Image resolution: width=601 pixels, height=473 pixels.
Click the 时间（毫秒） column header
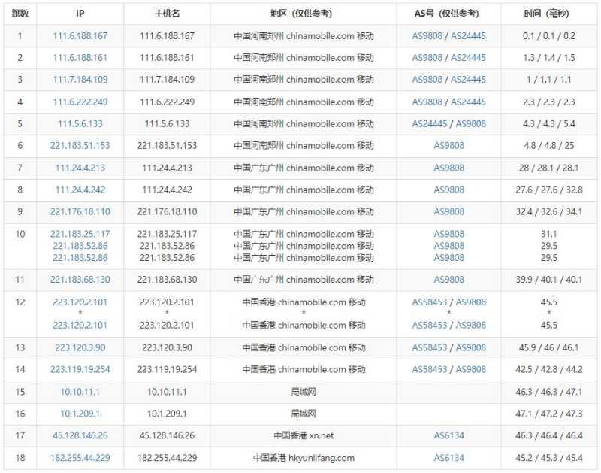(549, 14)
